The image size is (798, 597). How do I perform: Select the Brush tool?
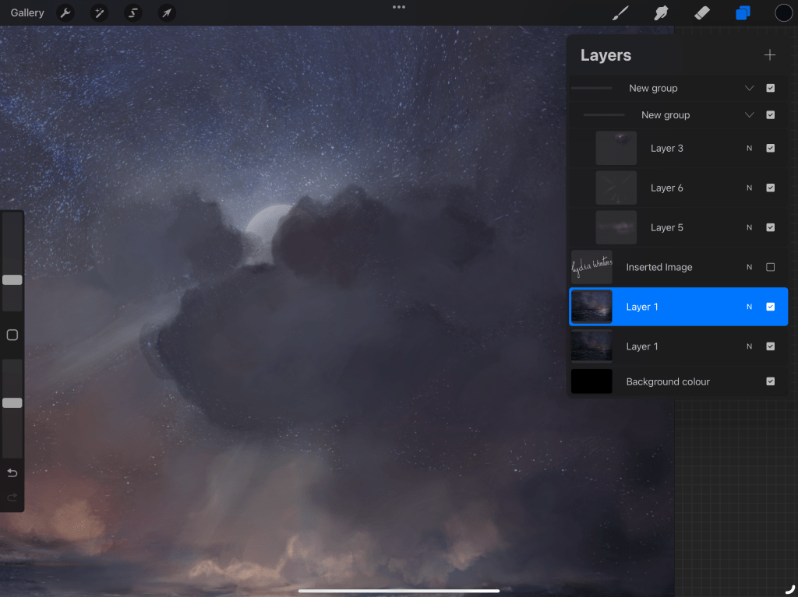[620, 13]
